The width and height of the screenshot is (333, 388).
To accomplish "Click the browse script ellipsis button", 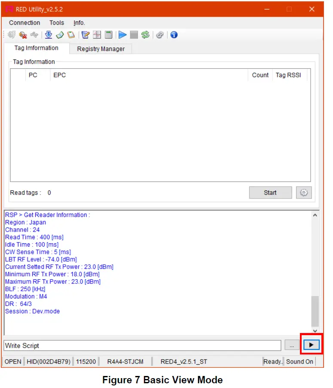I will coord(292,345).
